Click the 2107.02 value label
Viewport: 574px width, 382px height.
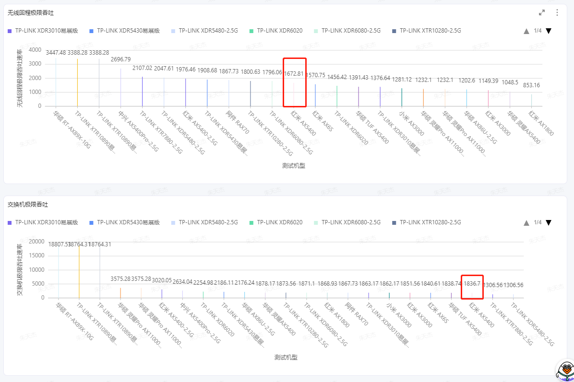click(143, 68)
